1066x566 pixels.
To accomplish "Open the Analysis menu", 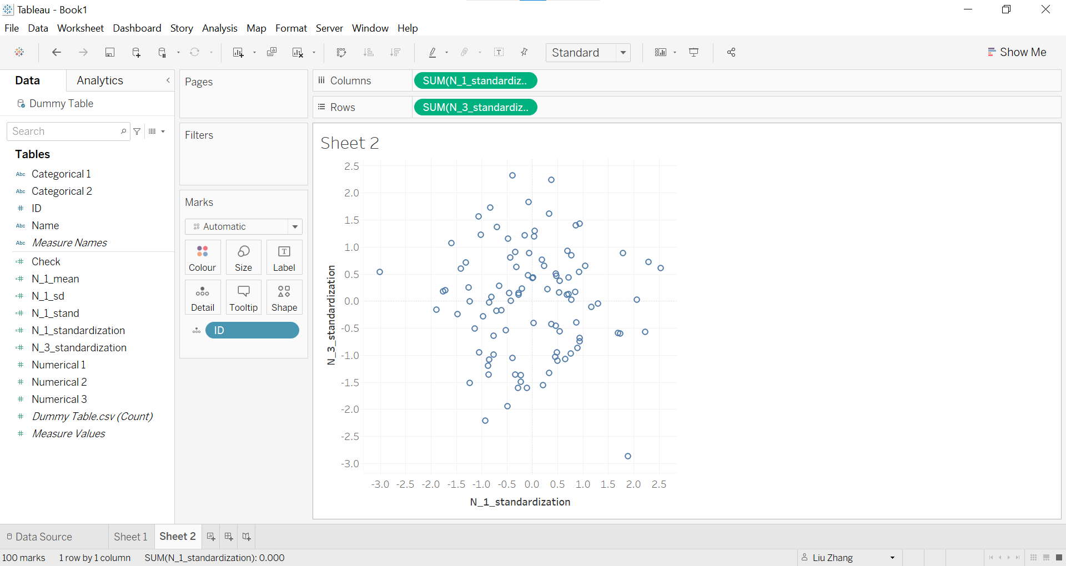I will (x=219, y=28).
